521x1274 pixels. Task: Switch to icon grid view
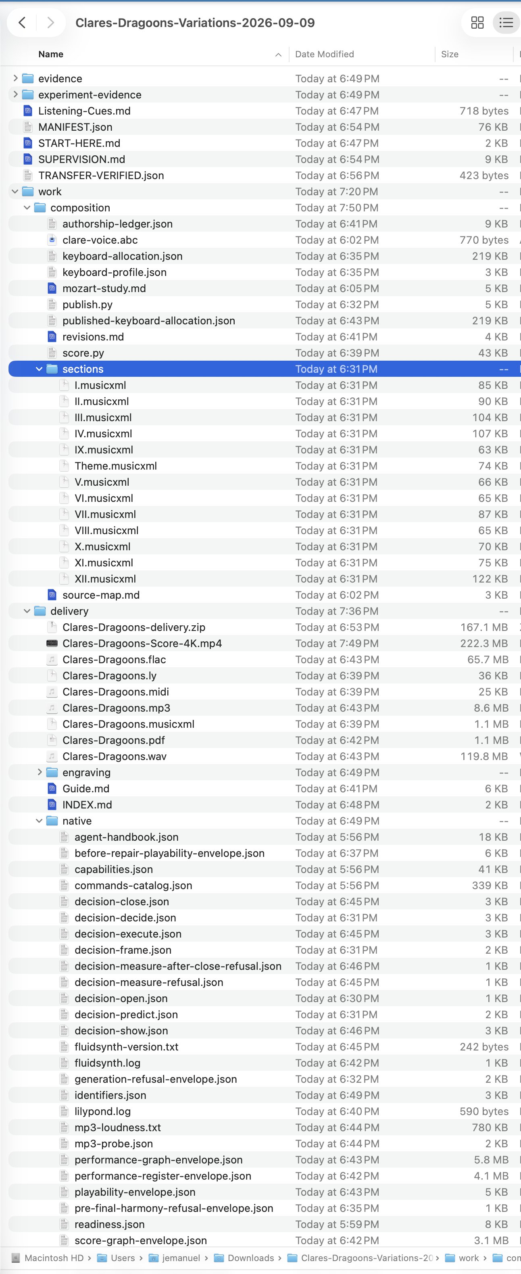[477, 22]
